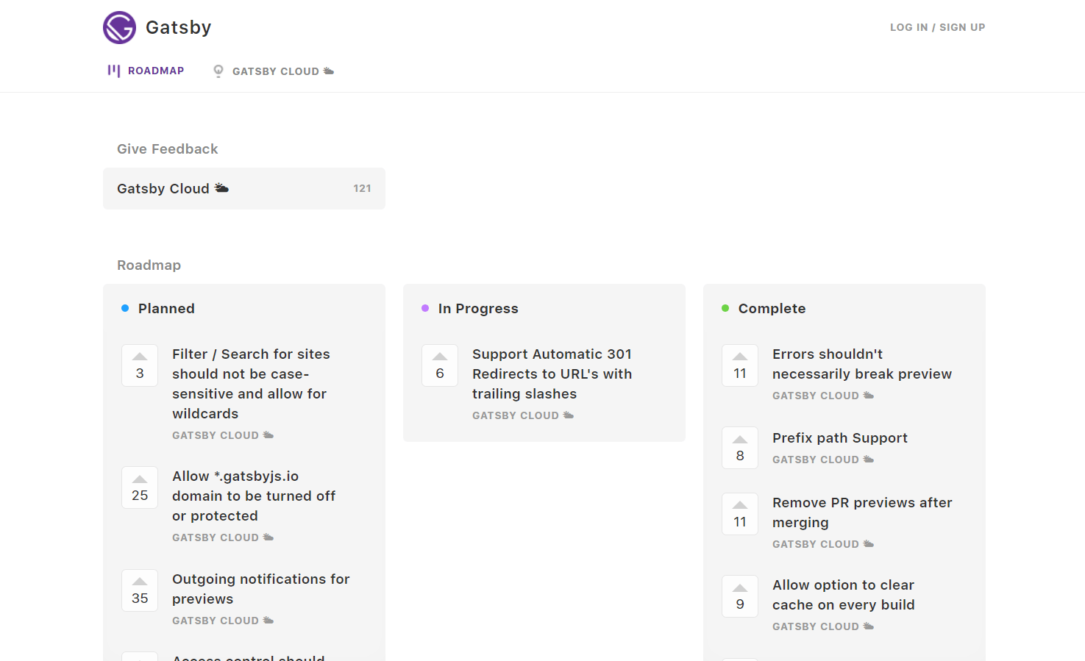Open Errors shouldn't necessarily break preview post
The height and width of the screenshot is (661, 1085).
click(862, 364)
